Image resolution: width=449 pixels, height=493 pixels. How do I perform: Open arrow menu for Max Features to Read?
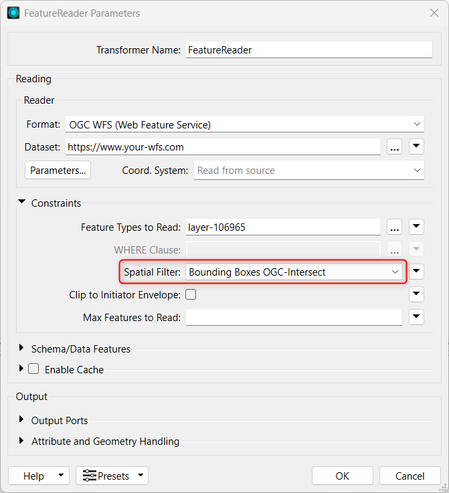[416, 316]
